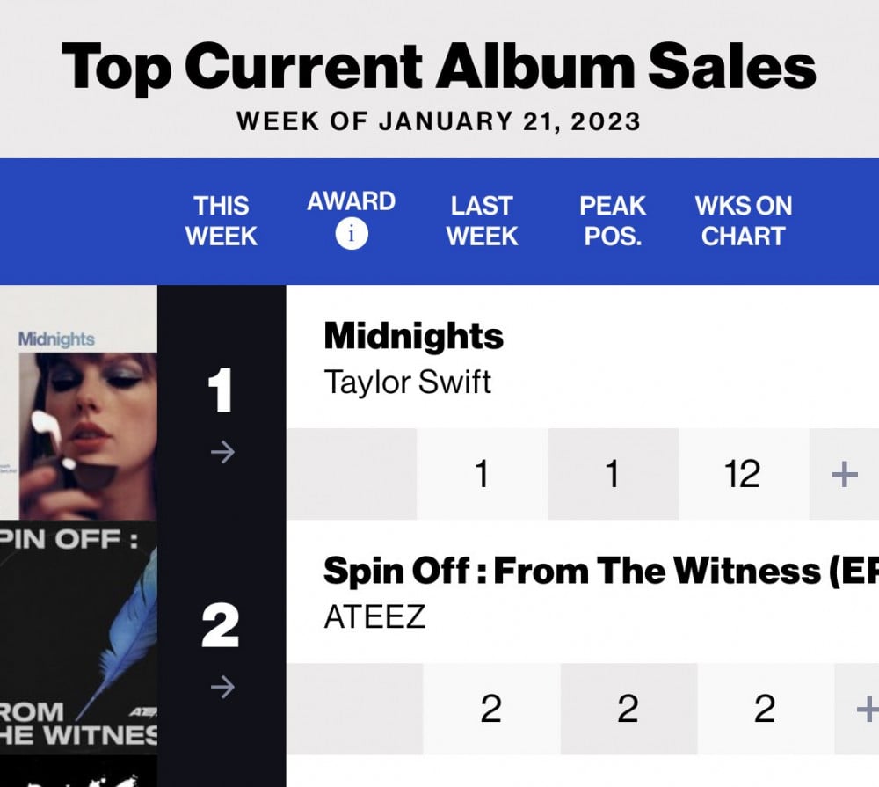The width and height of the screenshot is (879, 787).
Task: Expand Spin Off entry with plus icon
Action: 868,709
